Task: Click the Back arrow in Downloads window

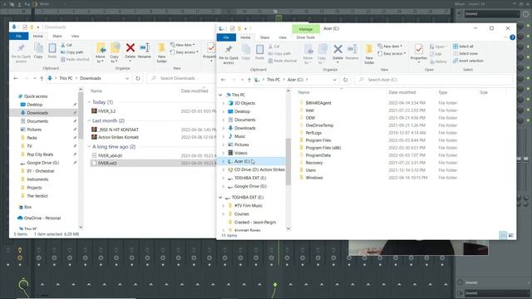Action: pos(16,78)
